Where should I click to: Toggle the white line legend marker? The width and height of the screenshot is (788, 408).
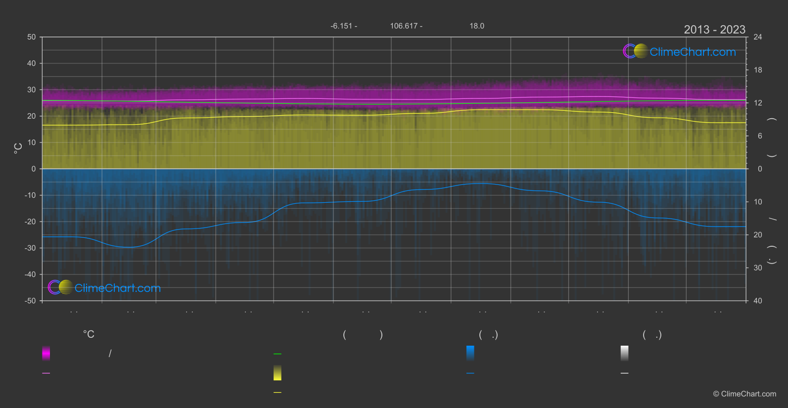pyautogui.click(x=624, y=373)
